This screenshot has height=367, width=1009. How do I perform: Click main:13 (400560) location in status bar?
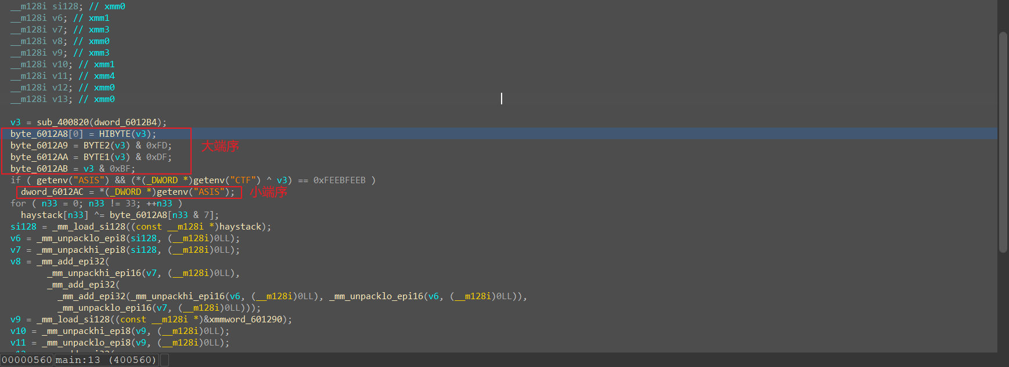(x=106, y=360)
